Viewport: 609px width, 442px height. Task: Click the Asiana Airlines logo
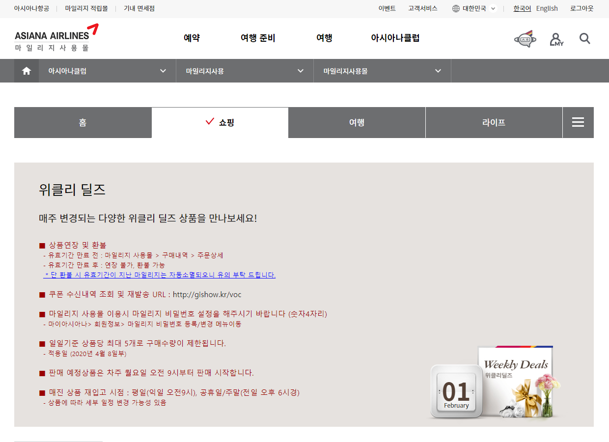[56, 37]
